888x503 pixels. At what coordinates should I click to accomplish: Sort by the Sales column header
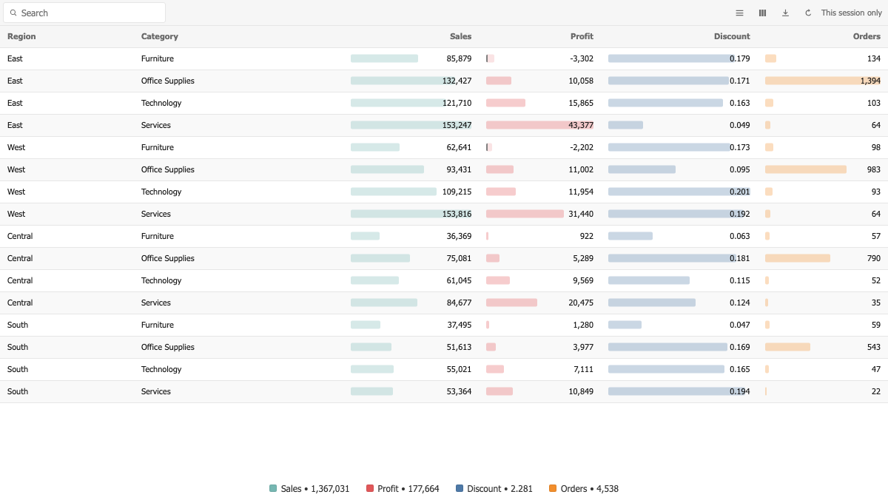(x=460, y=36)
